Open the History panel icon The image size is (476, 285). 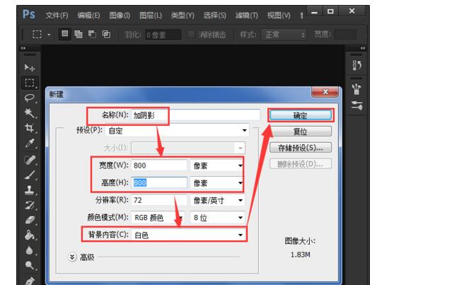tap(356, 65)
